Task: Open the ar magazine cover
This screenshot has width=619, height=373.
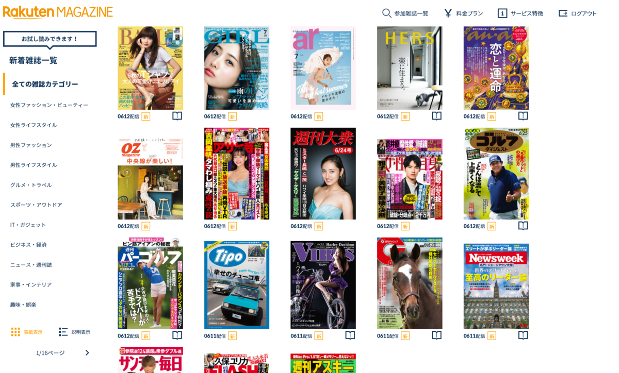Action: (x=323, y=68)
